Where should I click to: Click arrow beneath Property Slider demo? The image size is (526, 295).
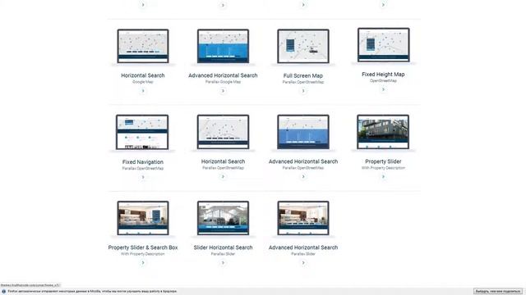383,177
